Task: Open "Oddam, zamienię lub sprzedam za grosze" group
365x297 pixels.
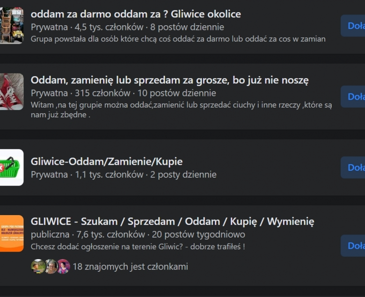Action: click(x=169, y=80)
